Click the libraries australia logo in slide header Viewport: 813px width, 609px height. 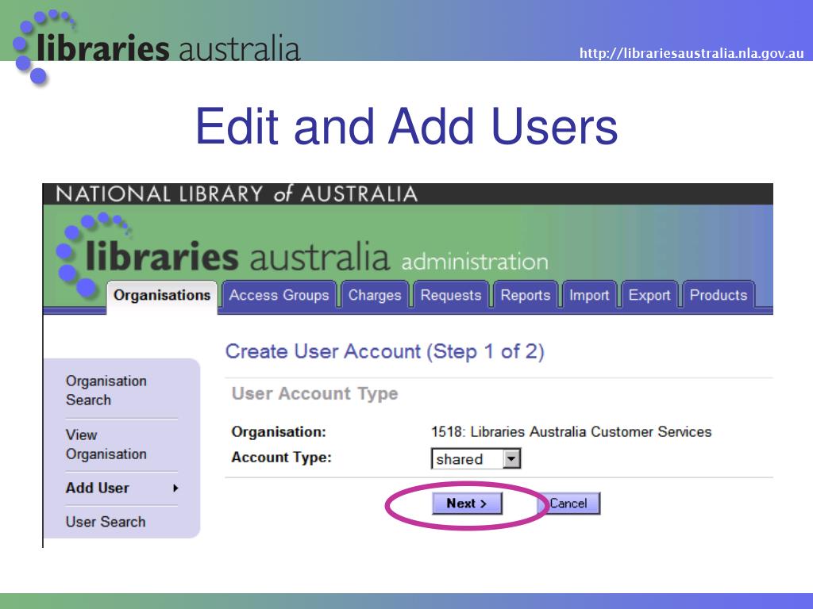tap(156, 48)
